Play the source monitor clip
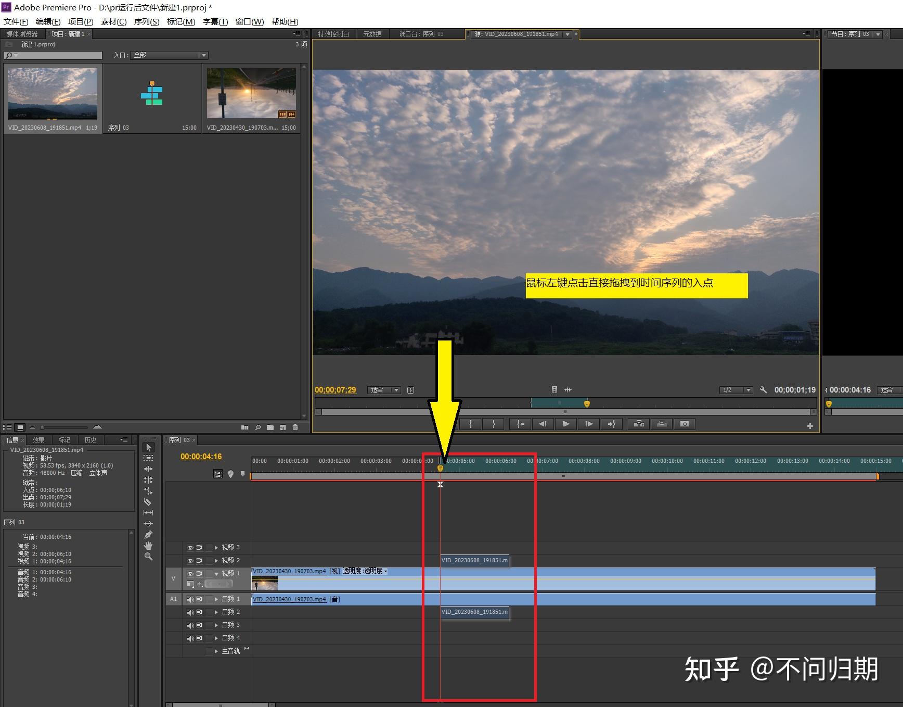 [565, 424]
